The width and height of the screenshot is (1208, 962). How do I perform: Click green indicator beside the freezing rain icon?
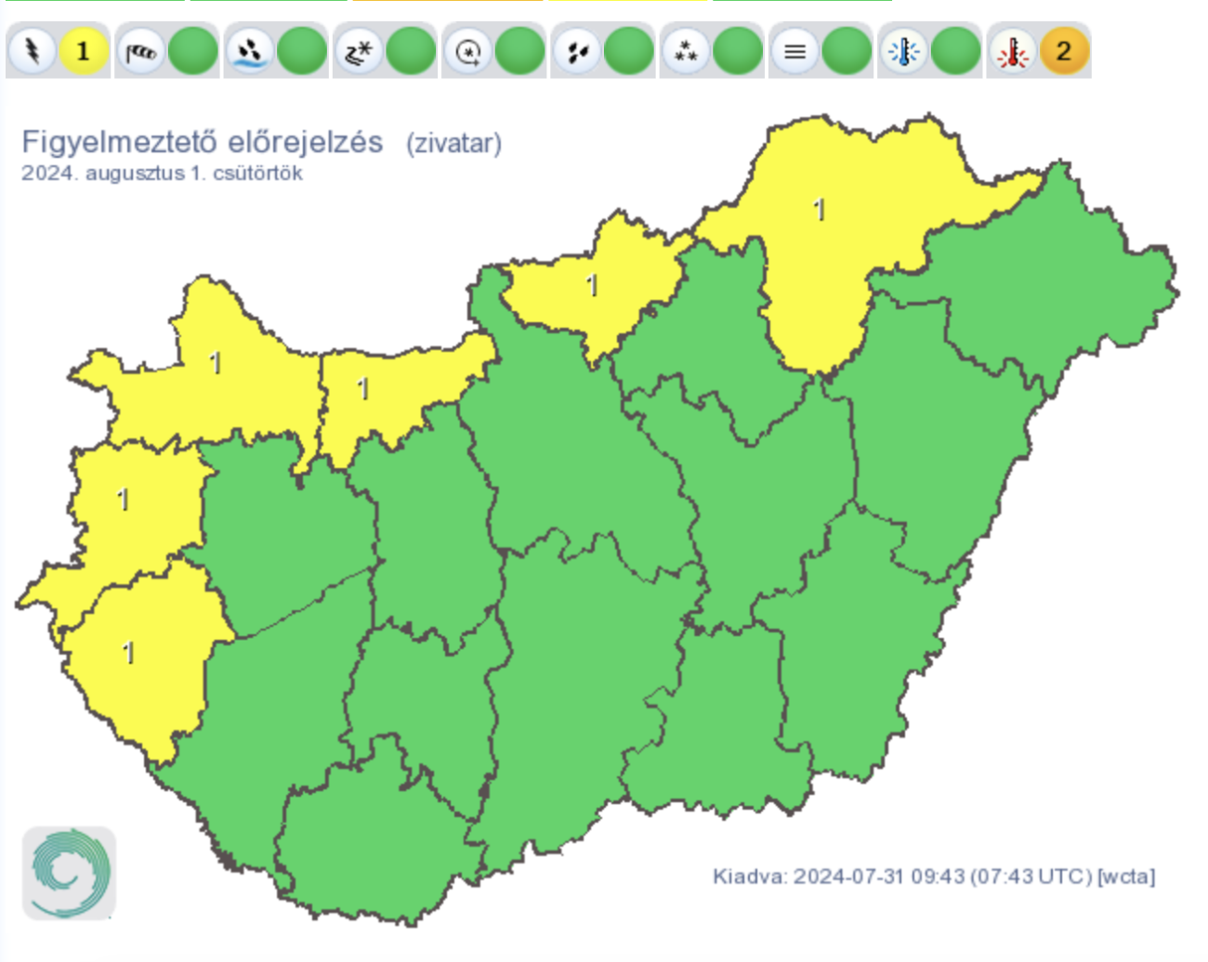point(519,51)
